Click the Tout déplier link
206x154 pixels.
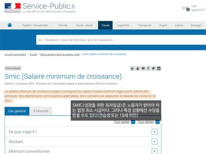coord(146,122)
